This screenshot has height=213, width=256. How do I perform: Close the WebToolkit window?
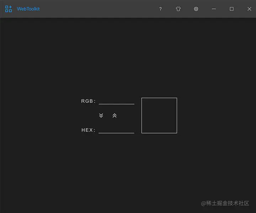point(249,9)
